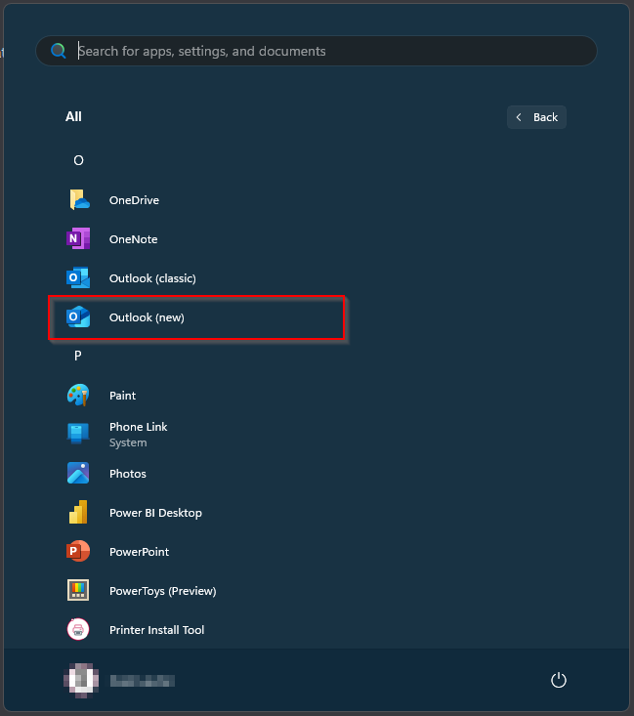The image size is (634, 716).
Task: Open the Printer Install Tool icon
Action: 78,630
